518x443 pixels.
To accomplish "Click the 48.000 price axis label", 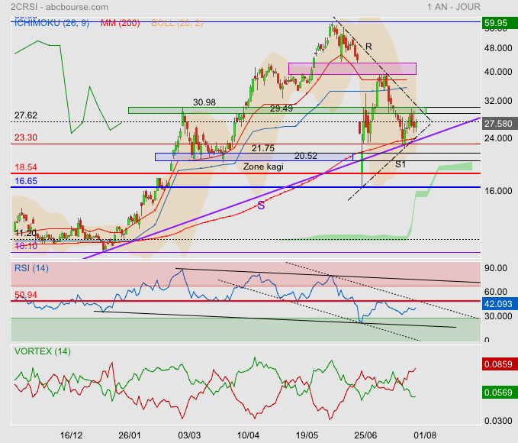I will [498, 48].
